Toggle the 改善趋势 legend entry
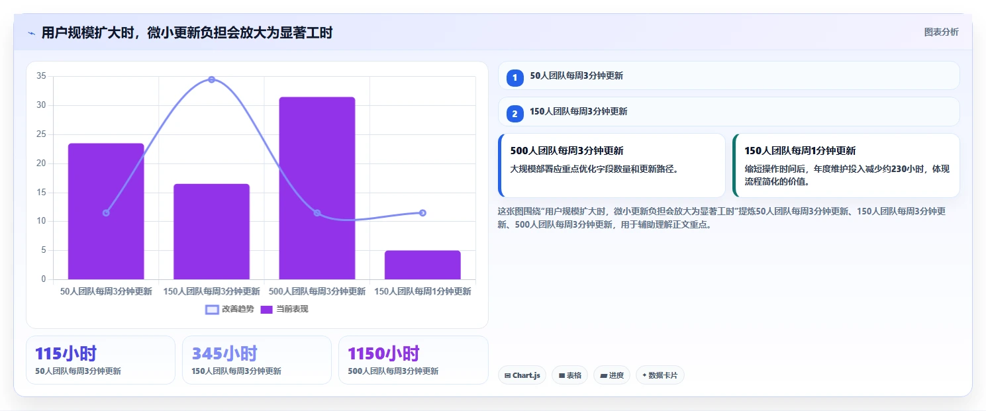The image size is (986, 411). click(230, 309)
